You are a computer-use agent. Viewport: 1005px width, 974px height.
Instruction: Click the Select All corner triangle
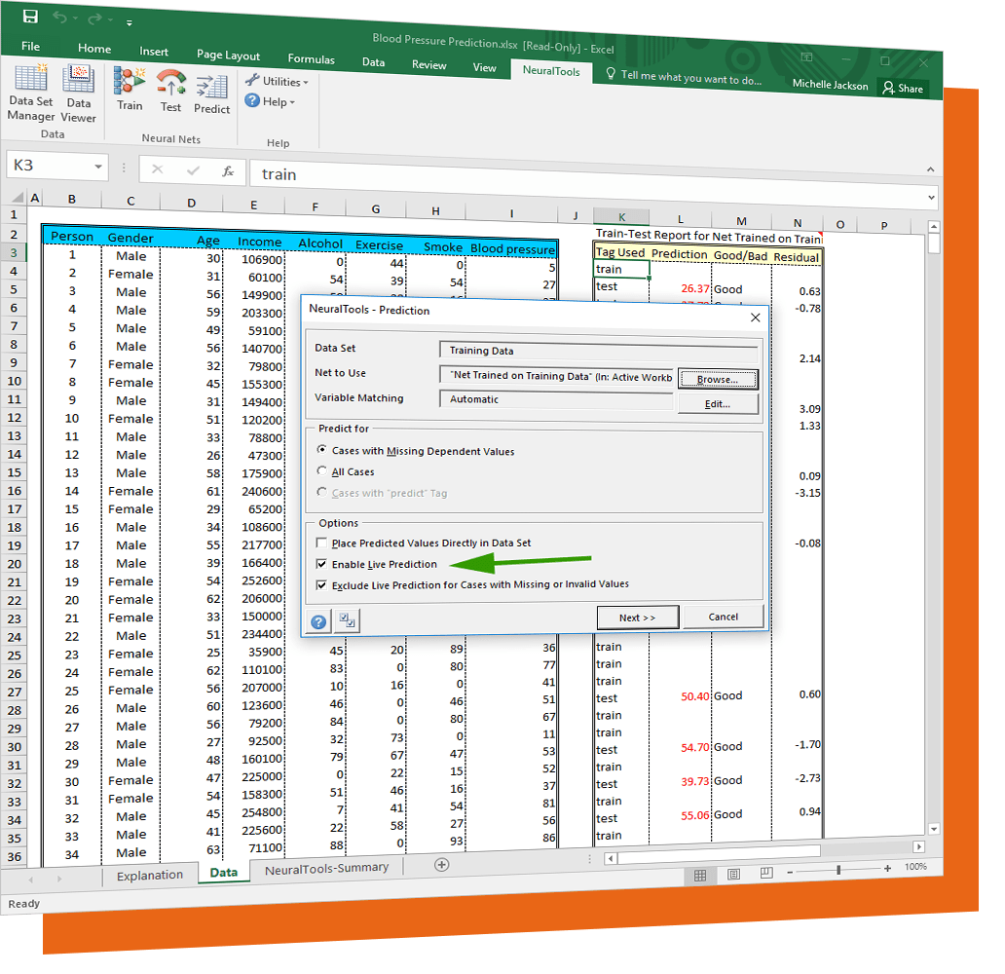click(x=18, y=196)
